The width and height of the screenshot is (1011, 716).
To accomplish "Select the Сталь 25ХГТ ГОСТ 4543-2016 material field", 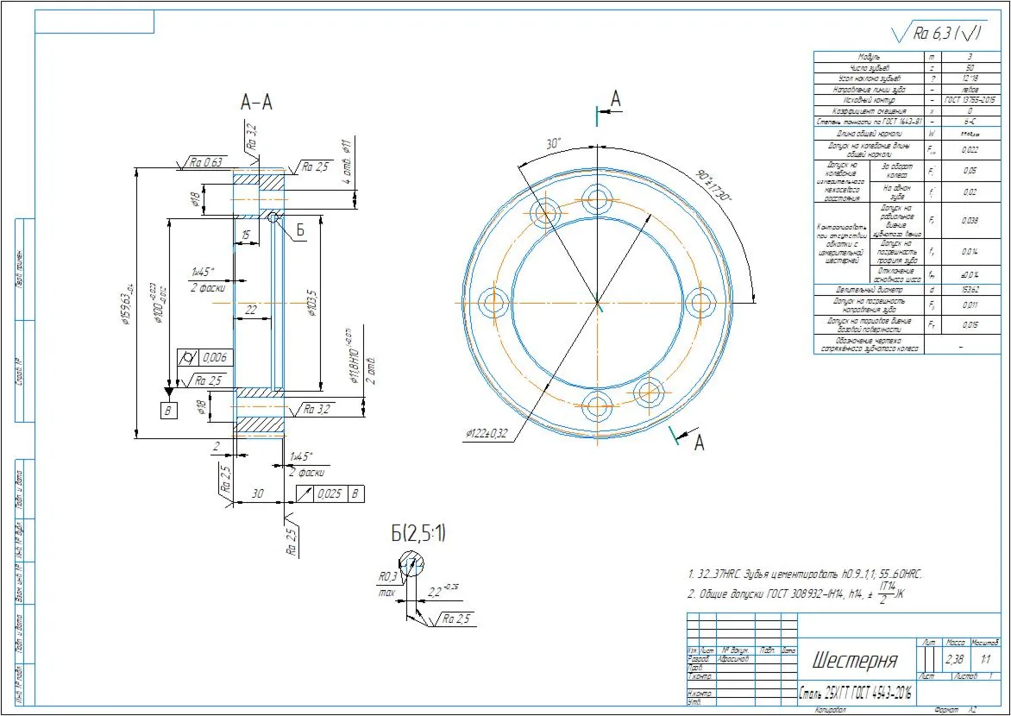I will pos(857,694).
